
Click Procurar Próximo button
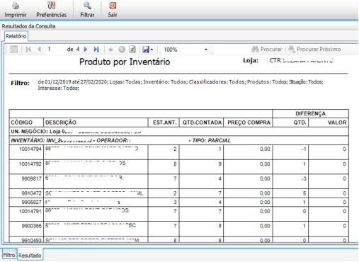pyautogui.click(x=314, y=50)
